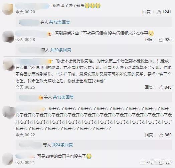Like the comment with 1241 likes
The image size is (175, 168).
click(159, 12)
